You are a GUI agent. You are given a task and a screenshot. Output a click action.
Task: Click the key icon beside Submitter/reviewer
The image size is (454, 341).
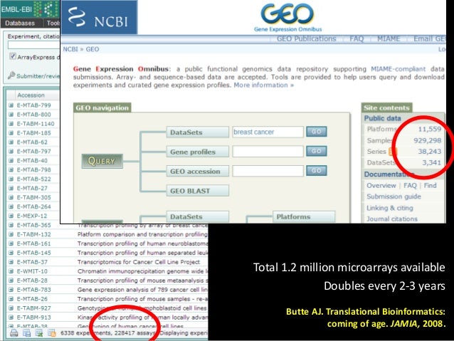[11, 75]
